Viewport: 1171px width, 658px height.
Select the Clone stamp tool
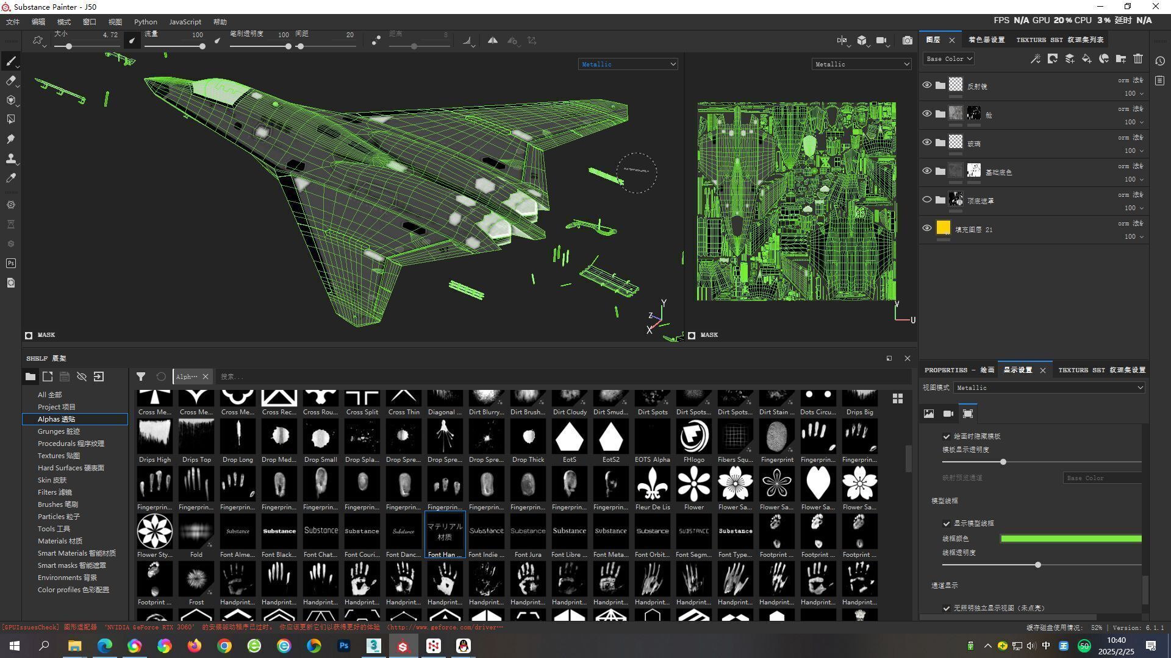click(10, 158)
